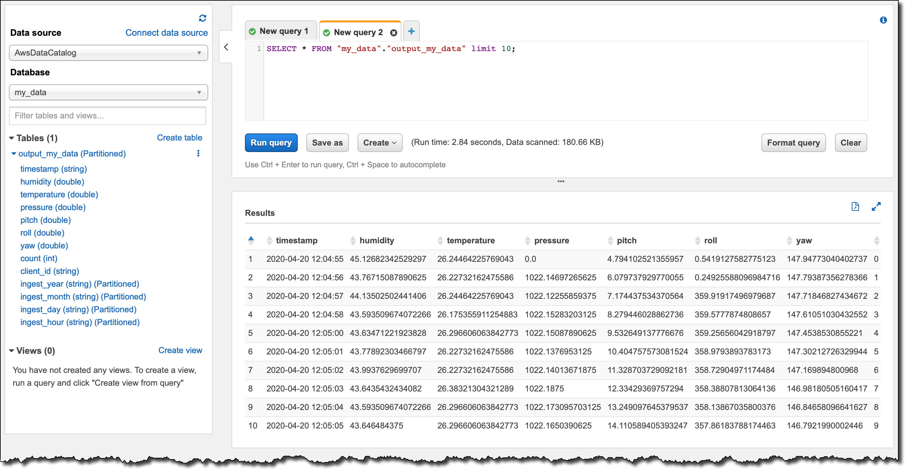Open the AwsDataCatalog data source dropdown
This screenshot has width=905, height=470.
[x=108, y=53]
